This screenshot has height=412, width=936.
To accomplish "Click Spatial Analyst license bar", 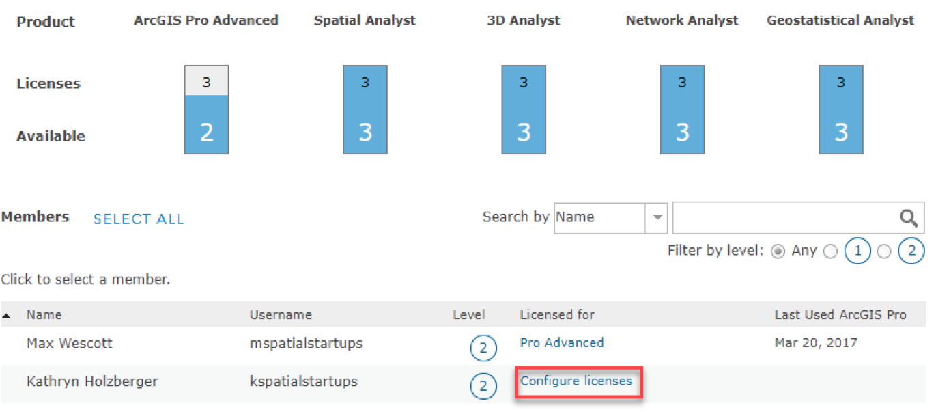I will point(365,110).
